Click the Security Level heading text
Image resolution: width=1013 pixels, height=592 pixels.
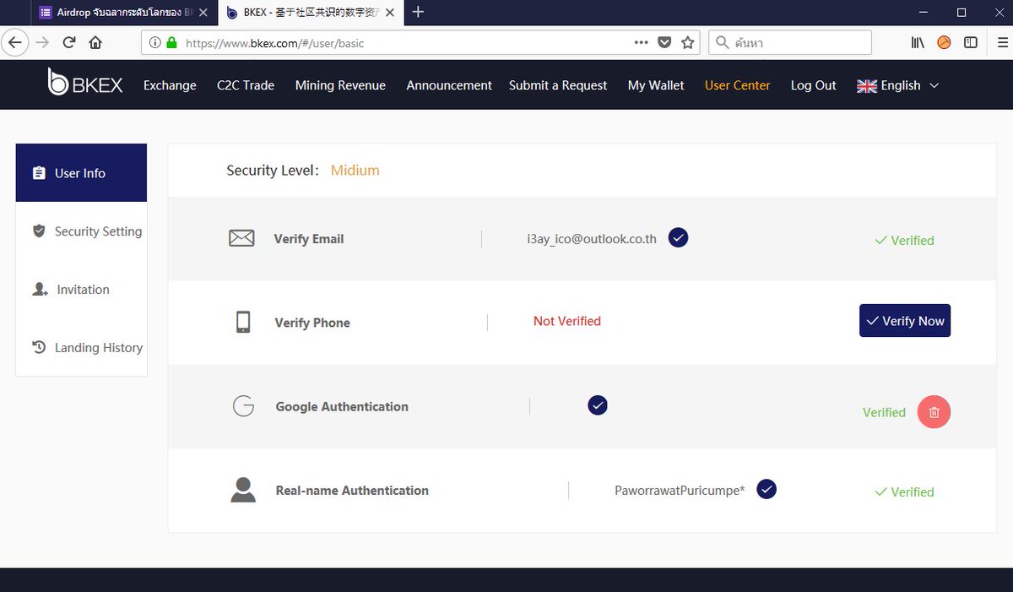(x=274, y=171)
